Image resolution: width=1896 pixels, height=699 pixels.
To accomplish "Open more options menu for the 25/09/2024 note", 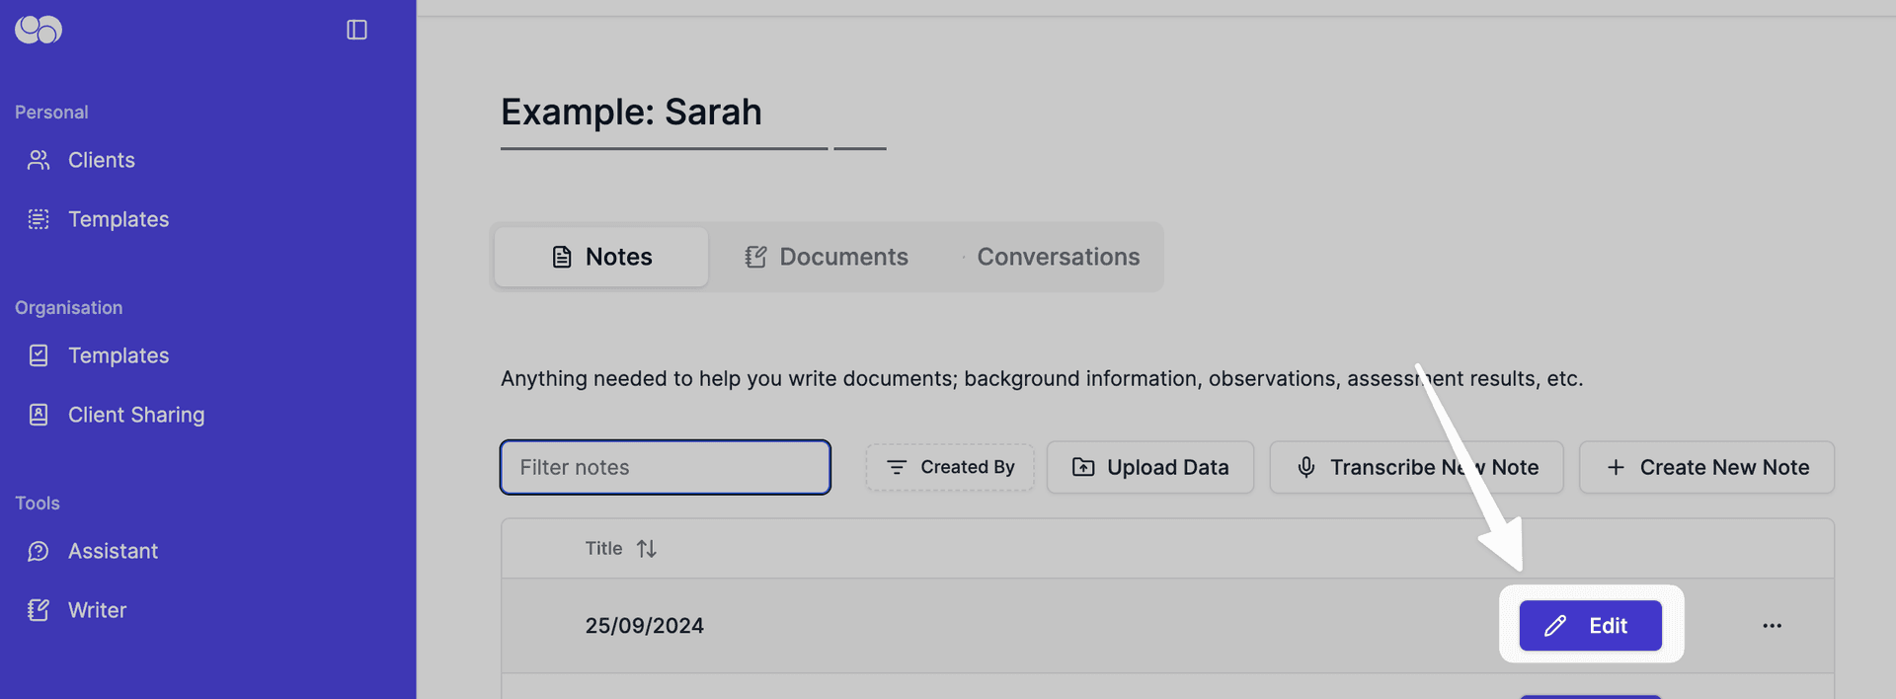I will tap(1772, 626).
